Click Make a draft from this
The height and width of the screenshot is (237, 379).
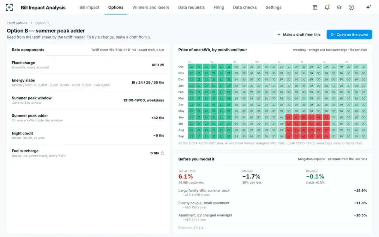[x=299, y=35]
